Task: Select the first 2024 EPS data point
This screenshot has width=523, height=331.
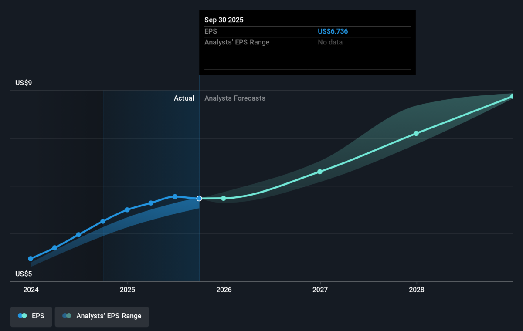Action: tap(31, 259)
